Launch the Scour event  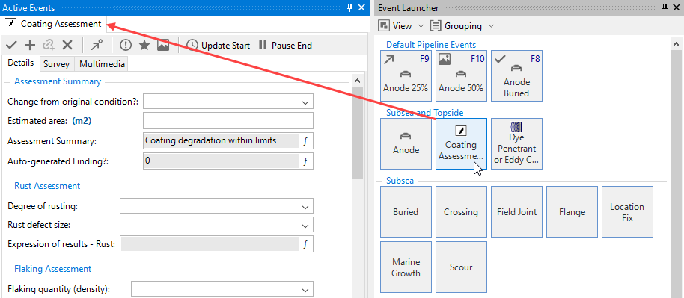pyautogui.click(x=461, y=267)
